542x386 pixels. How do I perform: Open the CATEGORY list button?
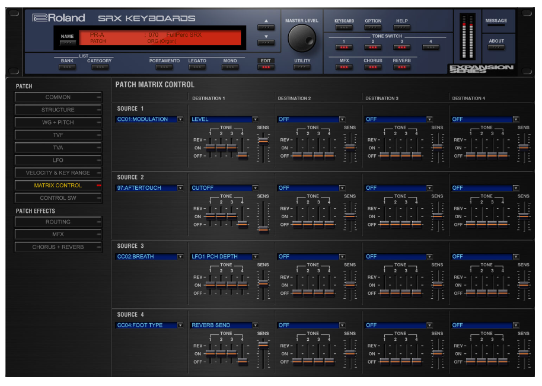(x=100, y=68)
